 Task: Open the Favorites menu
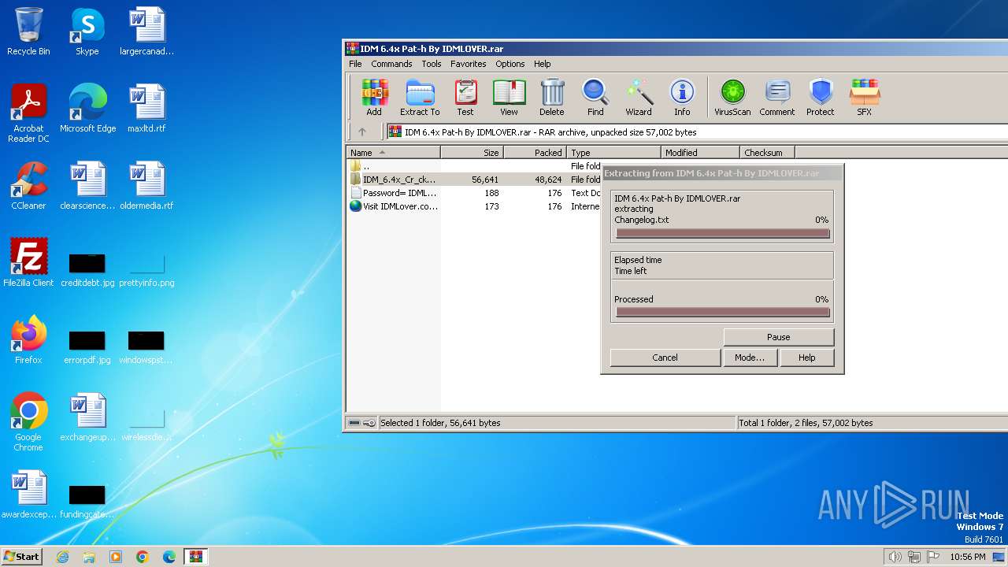(469, 64)
